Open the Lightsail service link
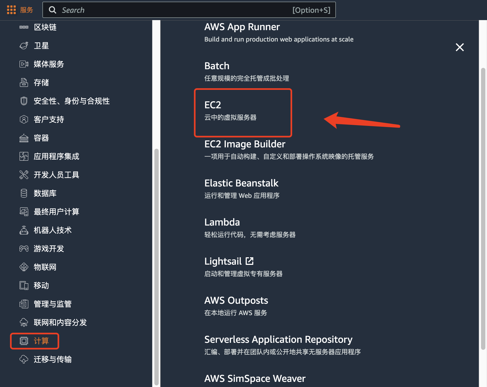 pos(223,261)
